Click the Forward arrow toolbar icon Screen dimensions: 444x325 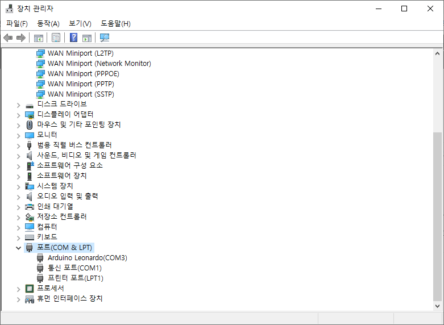(x=21, y=37)
